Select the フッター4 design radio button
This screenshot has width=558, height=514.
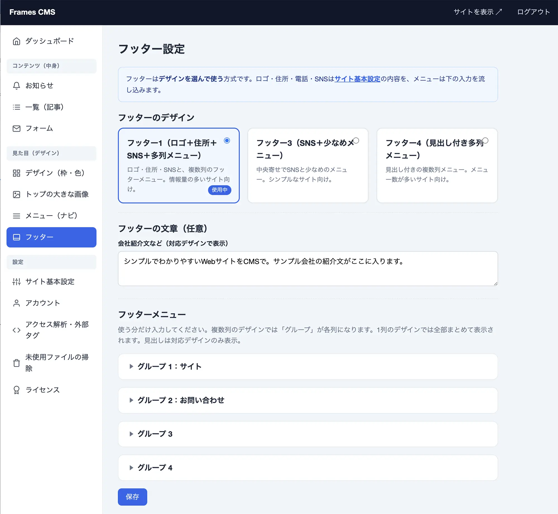[485, 140]
